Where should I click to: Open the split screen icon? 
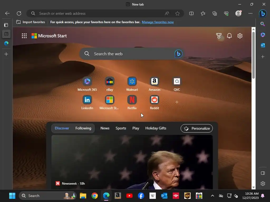coord(191,13)
